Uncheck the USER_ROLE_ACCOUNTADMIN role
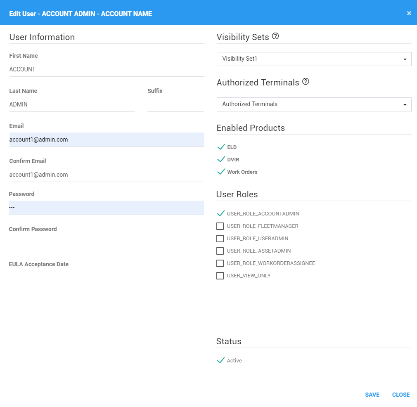 pyautogui.click(x=221, y=213)
